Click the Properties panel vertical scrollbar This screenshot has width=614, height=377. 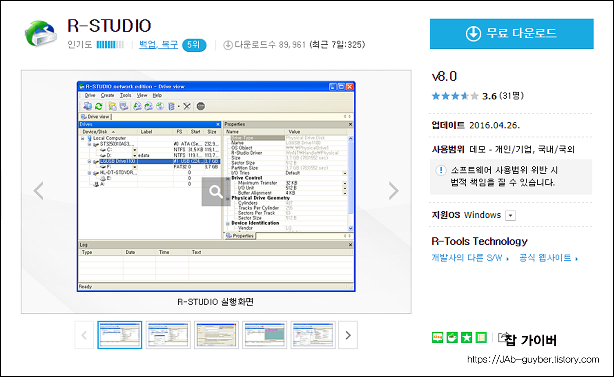(x=350, y=183)
